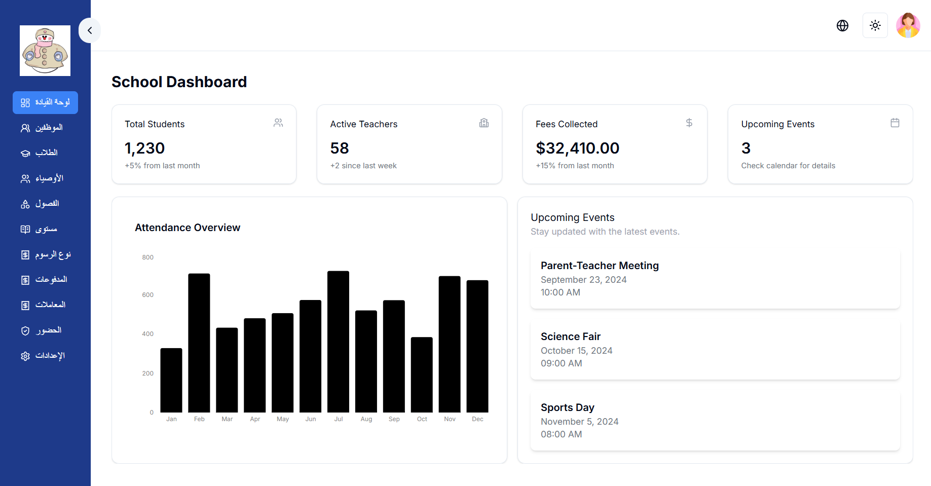This screenshot has height=486, width=931.
Task: Click the الحضور attendance shield icon
Action: [x=25, y=331]
